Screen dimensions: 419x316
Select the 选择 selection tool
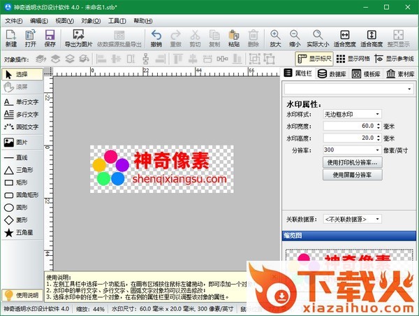22,74
